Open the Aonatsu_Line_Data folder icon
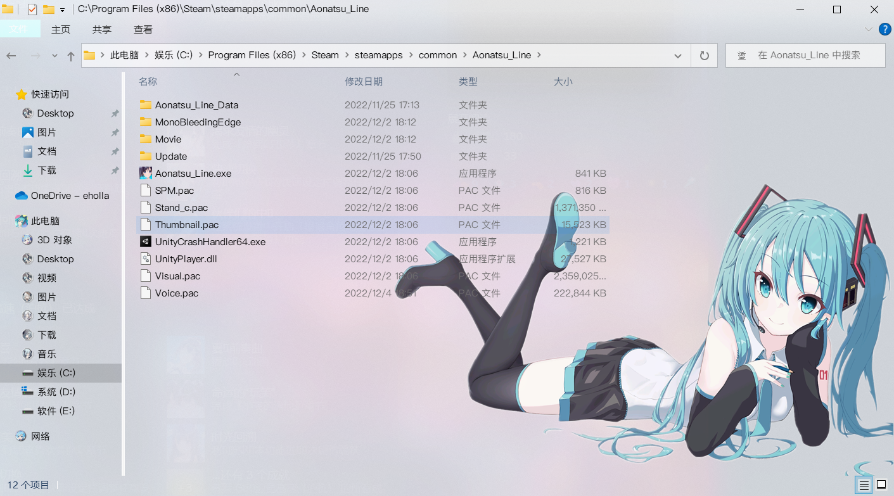 tap(146, 105)
